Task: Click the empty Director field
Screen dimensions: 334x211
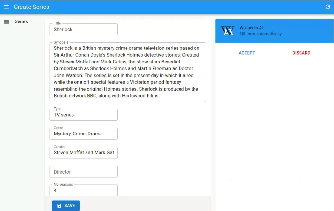Action: point(84,172)
